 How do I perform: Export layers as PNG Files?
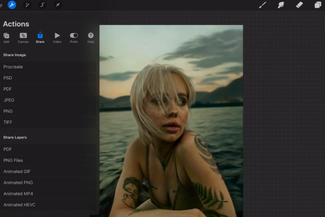click(48, 160)
